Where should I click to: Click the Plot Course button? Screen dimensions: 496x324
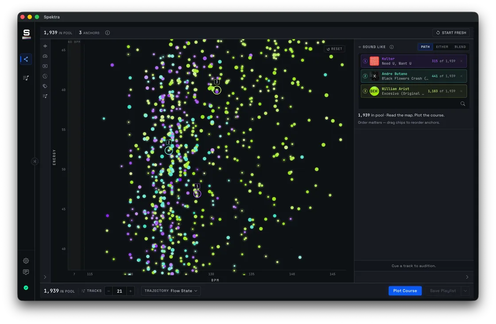405,291
